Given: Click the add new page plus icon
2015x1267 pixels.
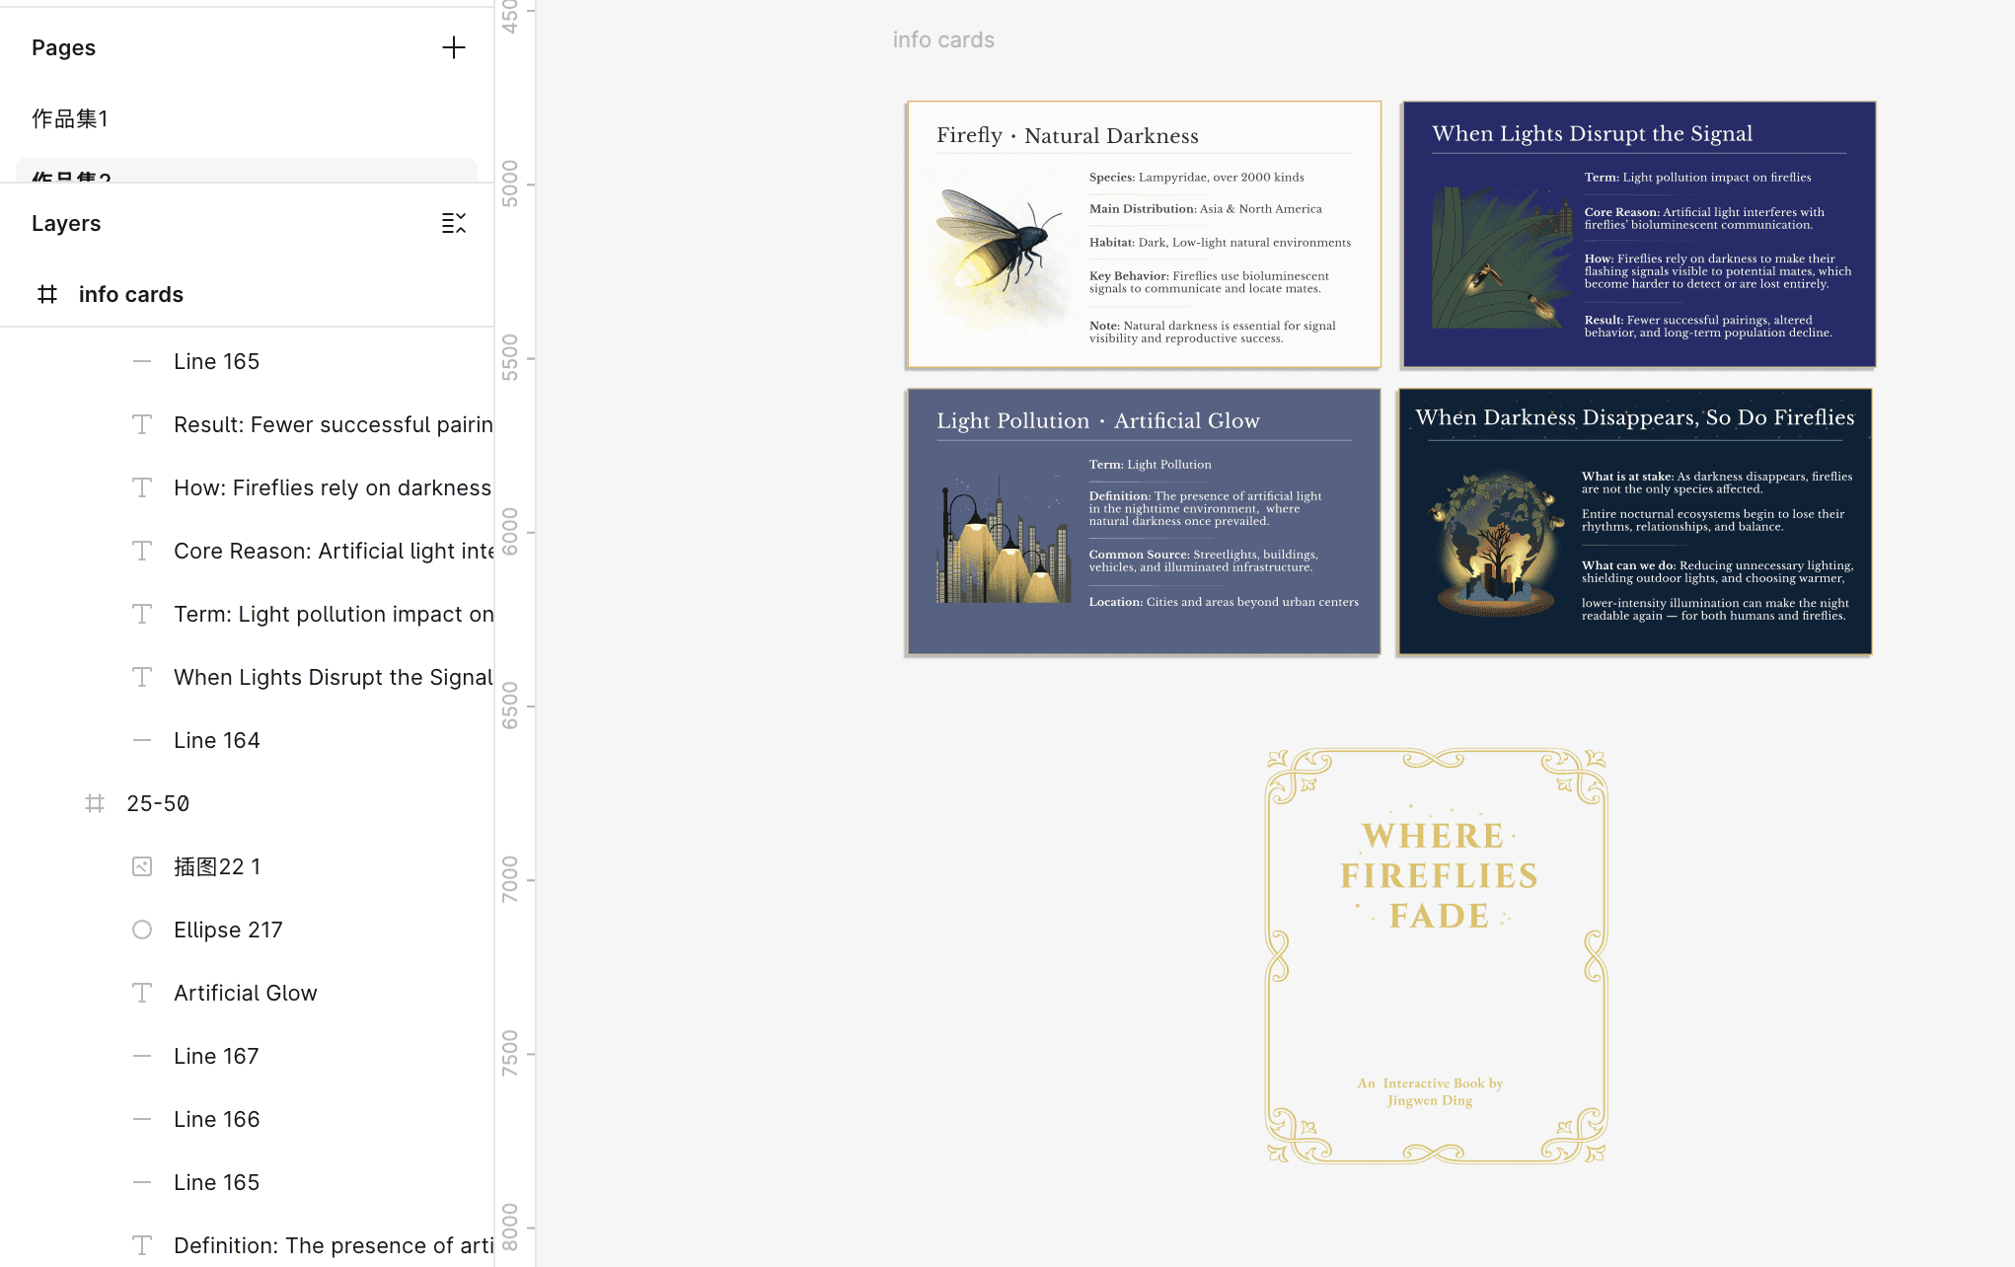Looking at the screenshot, I should click(453, 47).
